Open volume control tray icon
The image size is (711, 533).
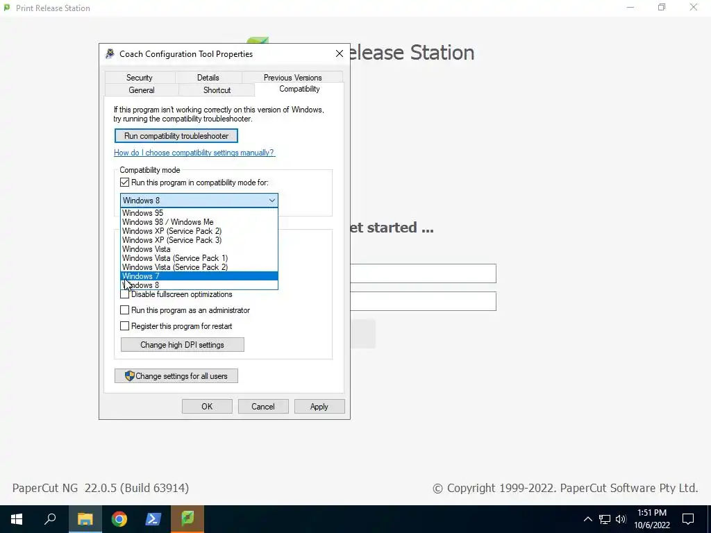pyautogui.click(x=621, y=519)
